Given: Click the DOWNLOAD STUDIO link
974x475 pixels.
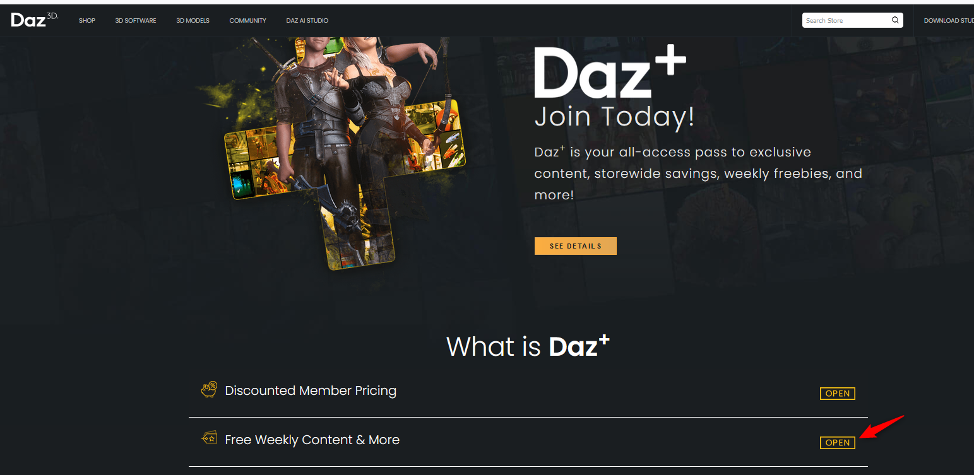Looking at the screenshot, I should coord(949,21).
